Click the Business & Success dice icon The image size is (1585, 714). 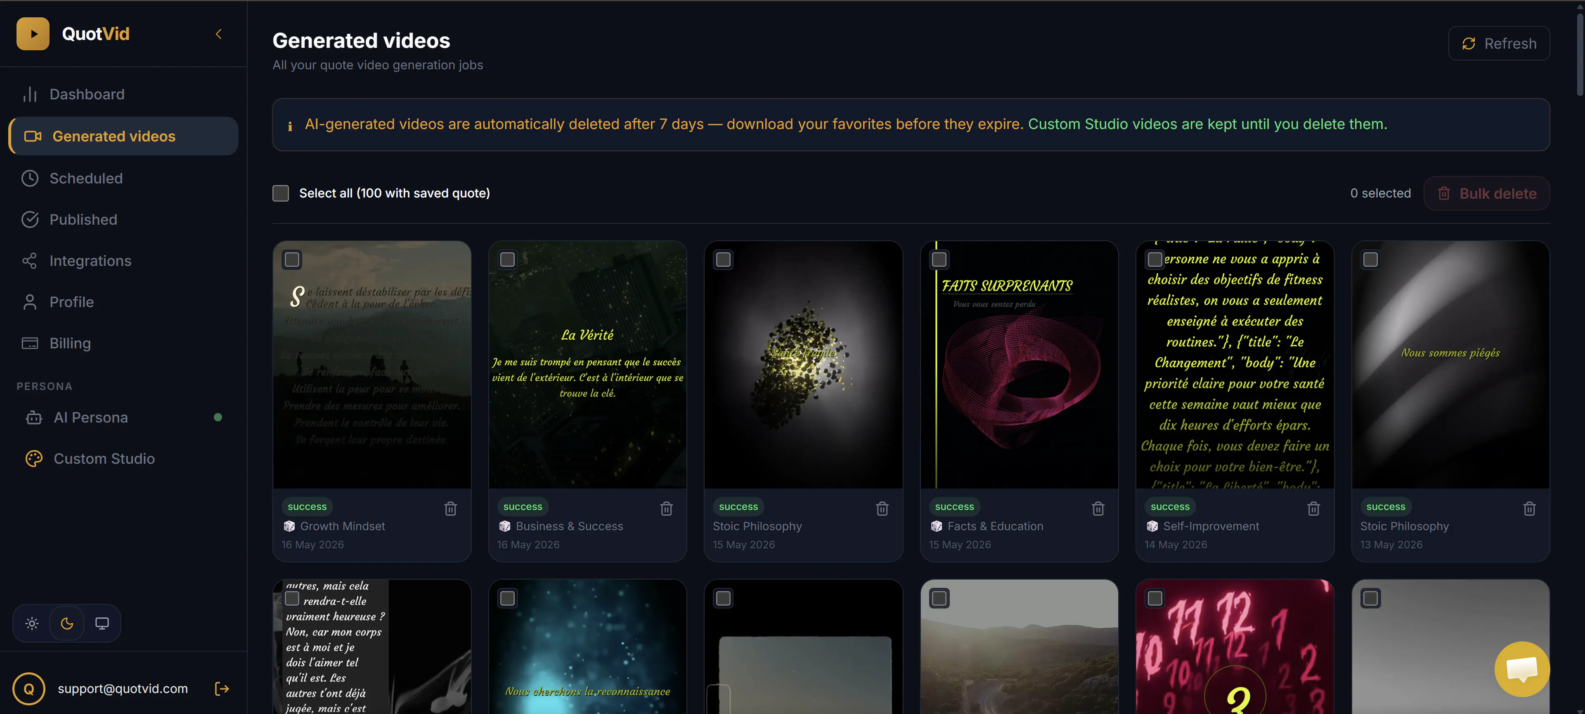point(505,526)
